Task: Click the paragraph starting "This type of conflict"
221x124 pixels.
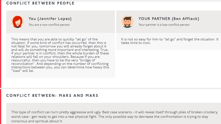Action: coord(114,117)
